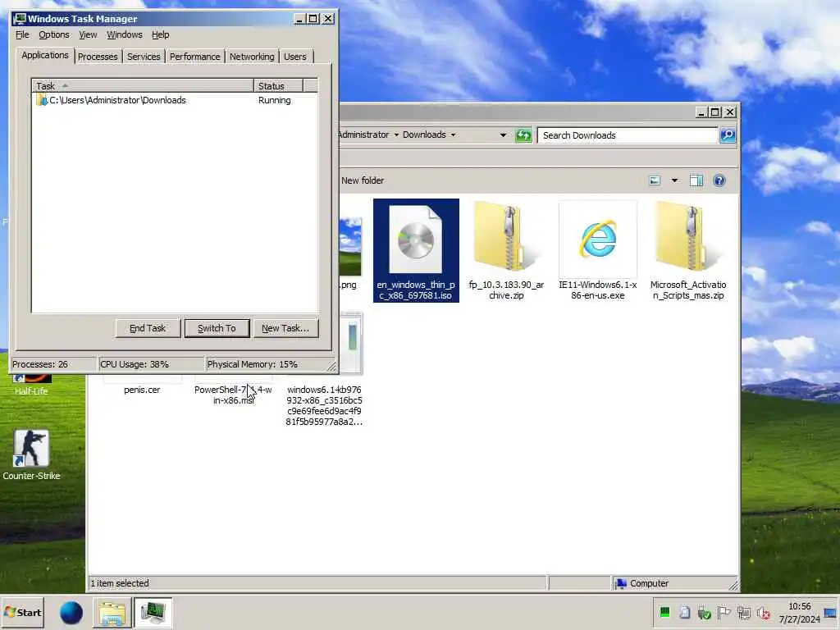Select the windows6.1-kb976932-x86 file name
The height and width of the screenshot is (630, 840).
(x=324, y=405)
